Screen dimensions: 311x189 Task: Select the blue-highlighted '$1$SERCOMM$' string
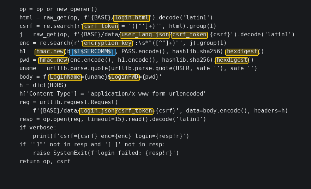(92, 52)
